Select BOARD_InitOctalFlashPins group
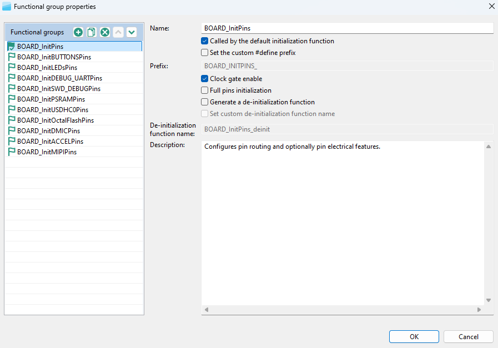This screenshot has width=498, height=348. pyautogui.click(x=74, y=120)
